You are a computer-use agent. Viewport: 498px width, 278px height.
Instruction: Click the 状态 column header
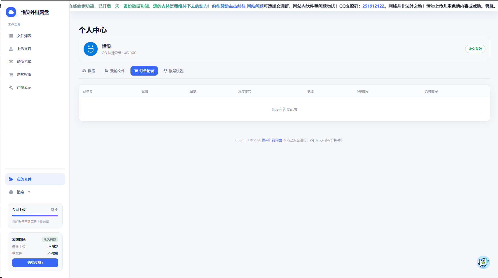[311, 91]
